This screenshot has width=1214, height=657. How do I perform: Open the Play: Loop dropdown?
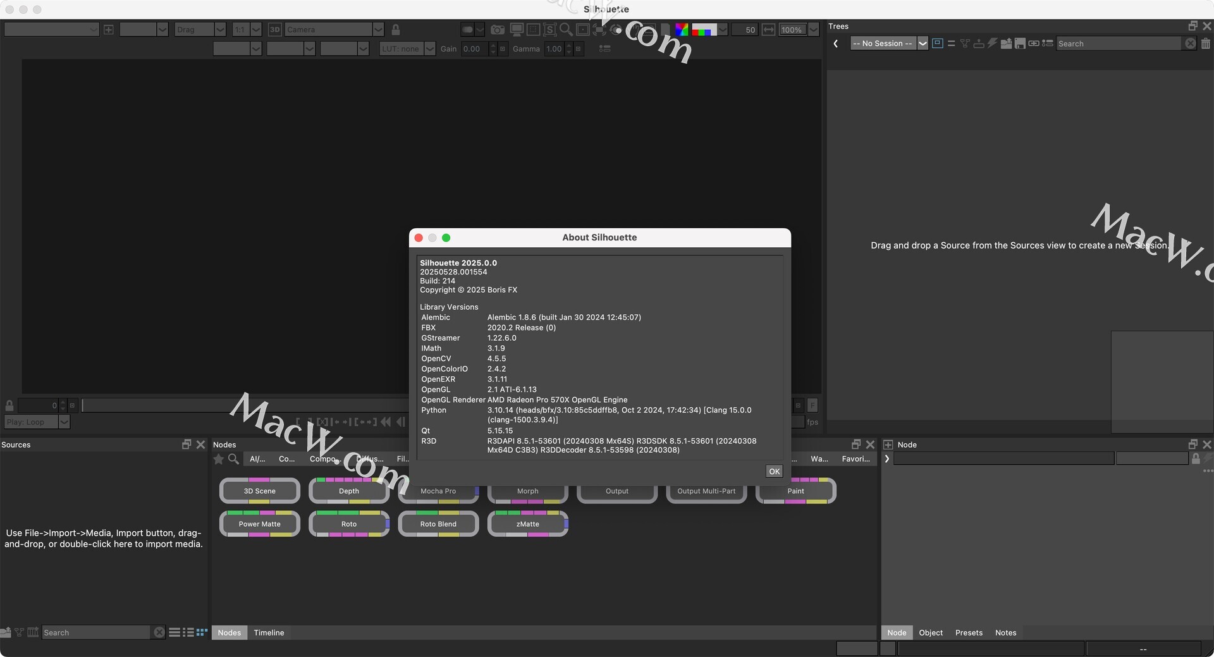[37, 422]
